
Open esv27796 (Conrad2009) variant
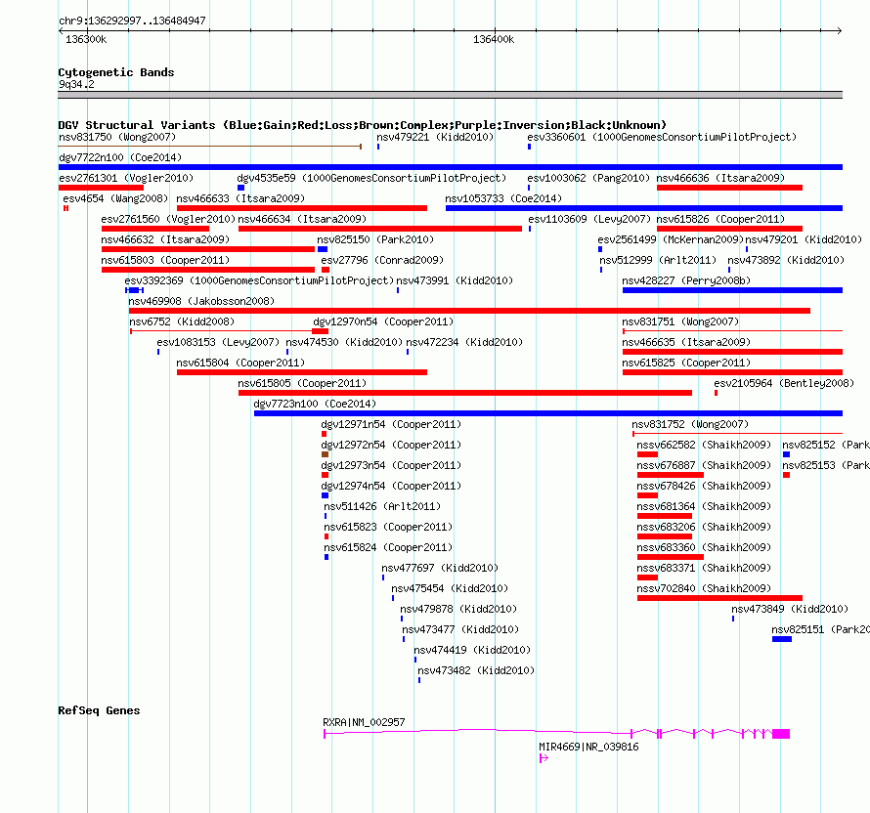pos(382,260)
